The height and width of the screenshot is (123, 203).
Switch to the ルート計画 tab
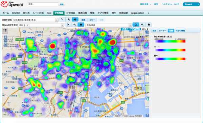click(x=38, y=13)
